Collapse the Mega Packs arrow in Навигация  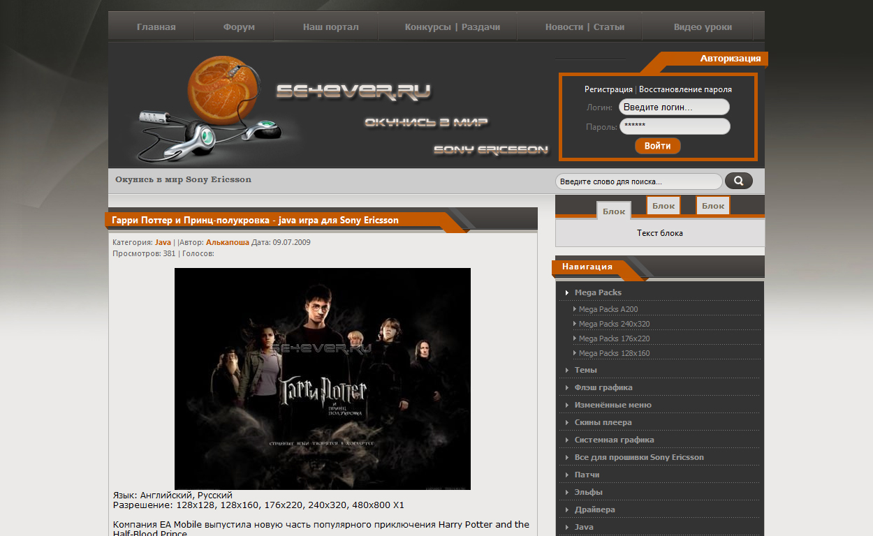567,292
